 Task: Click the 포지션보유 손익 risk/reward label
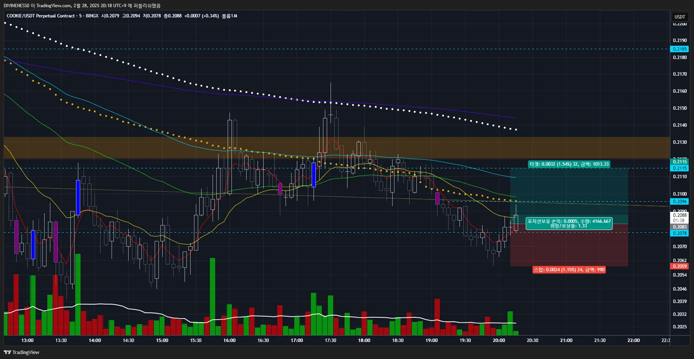569,224
